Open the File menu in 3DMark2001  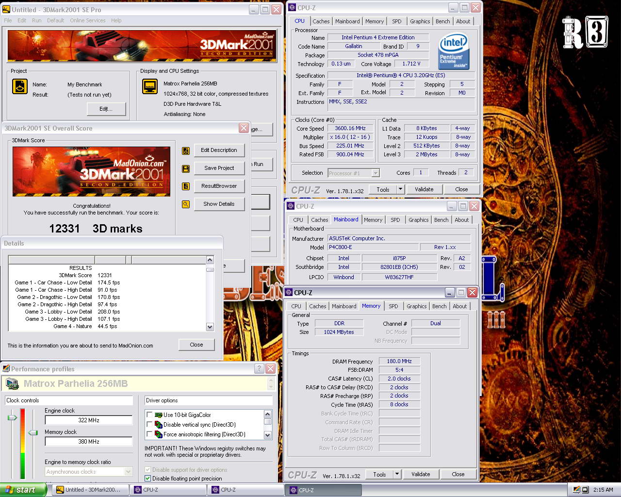coord(8,20)
